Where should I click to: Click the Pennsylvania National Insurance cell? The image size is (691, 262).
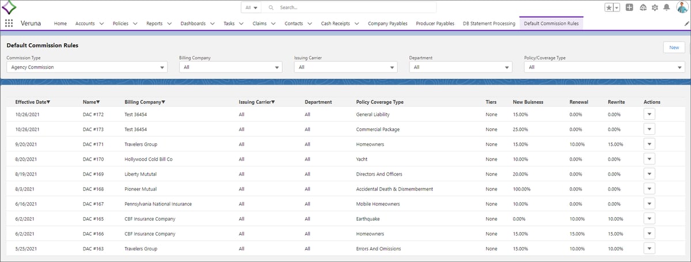pos(158,204)
